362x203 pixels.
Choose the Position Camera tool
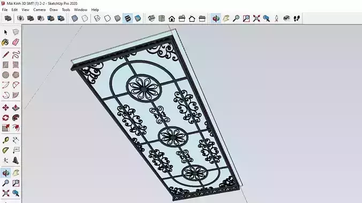coord(276,18)
